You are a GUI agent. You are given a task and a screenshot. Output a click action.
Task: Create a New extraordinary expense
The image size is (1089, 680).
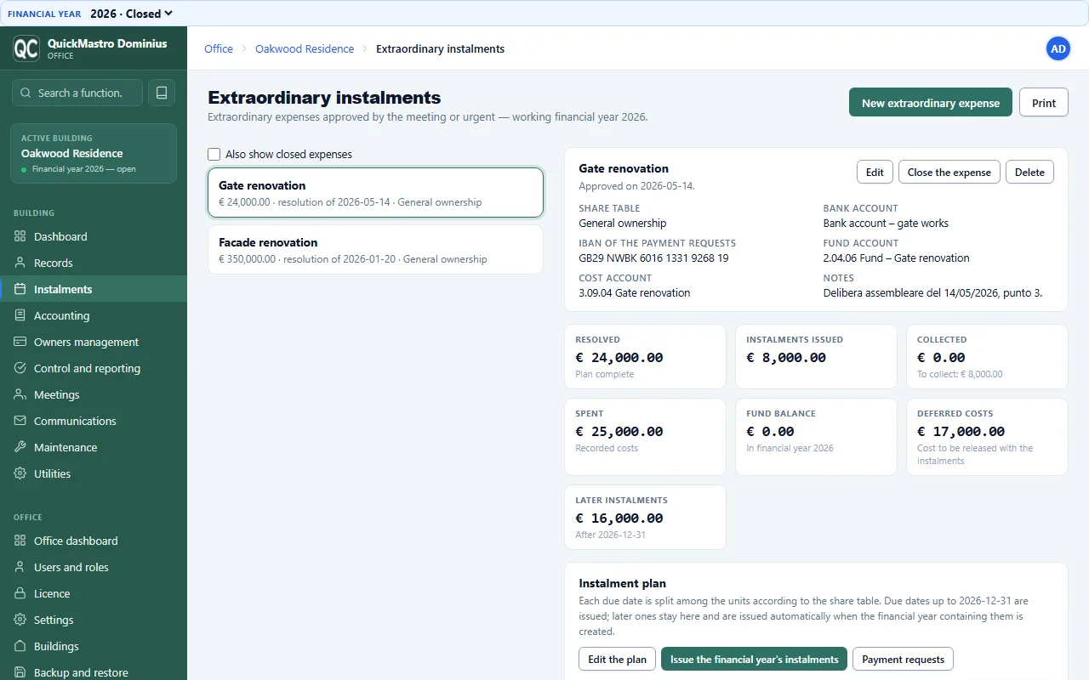click(x=931, y=103)
